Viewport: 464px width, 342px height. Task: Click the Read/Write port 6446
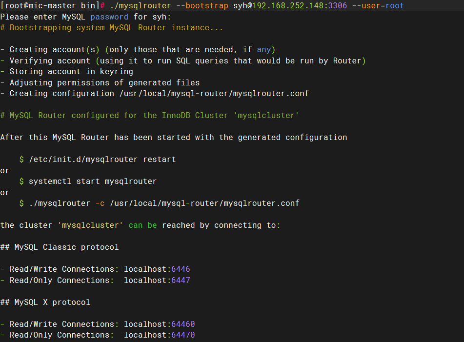click(x=181, y=269)
